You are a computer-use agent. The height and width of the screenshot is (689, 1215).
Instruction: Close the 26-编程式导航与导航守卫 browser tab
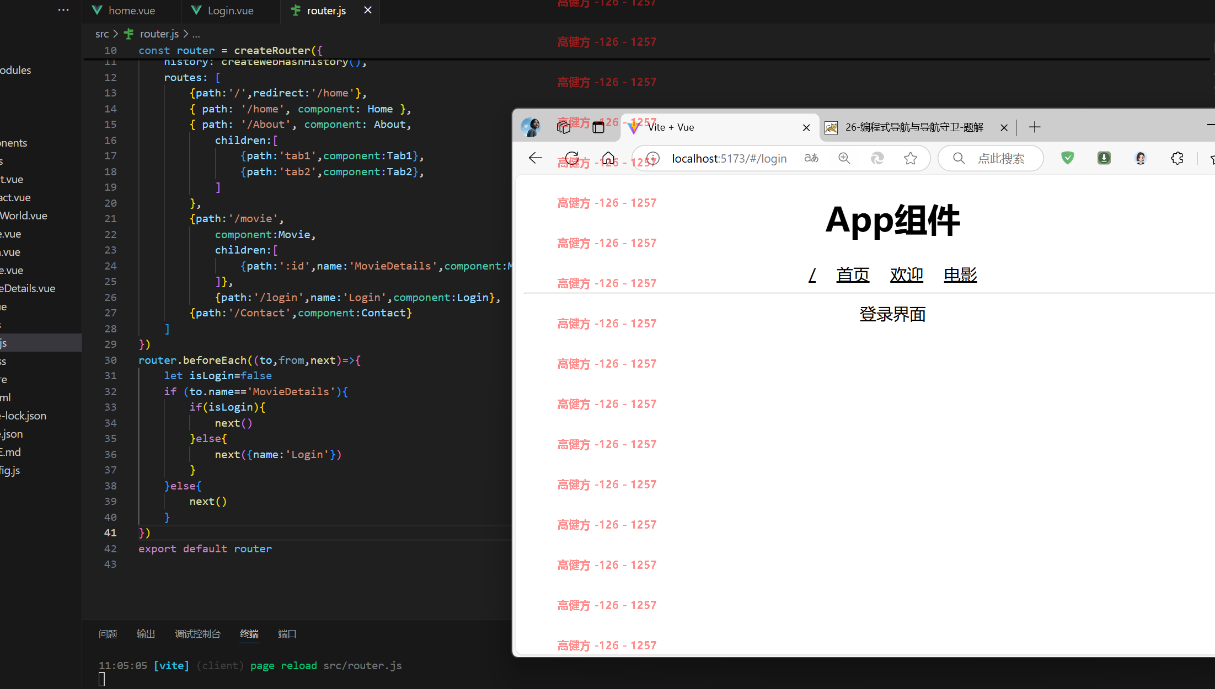pos(1004,127)
